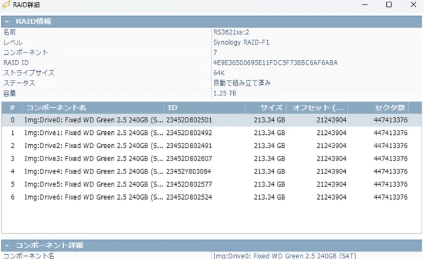Click ID 23452D802577

coord(189,184)
